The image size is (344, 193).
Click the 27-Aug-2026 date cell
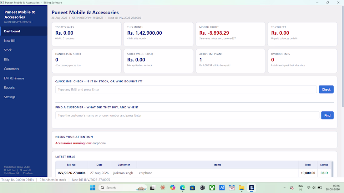[99, 173]
